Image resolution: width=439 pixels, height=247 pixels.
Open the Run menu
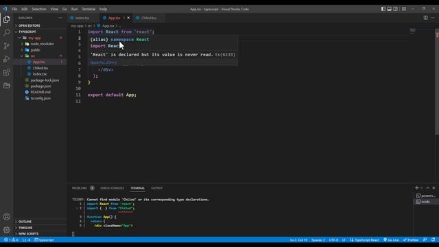(x=74, y=9)
